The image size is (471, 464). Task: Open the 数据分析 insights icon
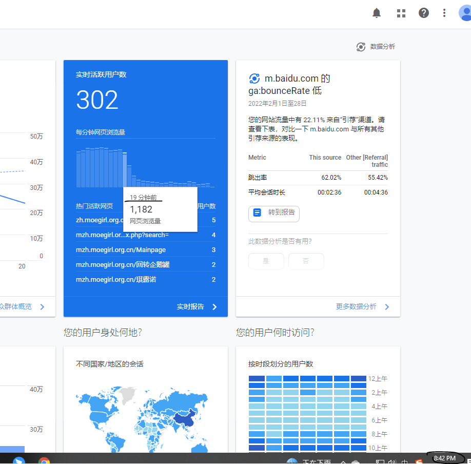click(361, 47)
